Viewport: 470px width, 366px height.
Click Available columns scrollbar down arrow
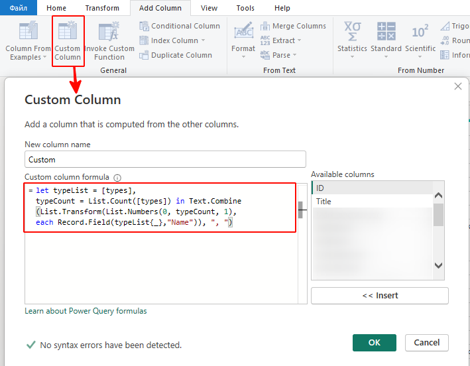click(438, 265)
